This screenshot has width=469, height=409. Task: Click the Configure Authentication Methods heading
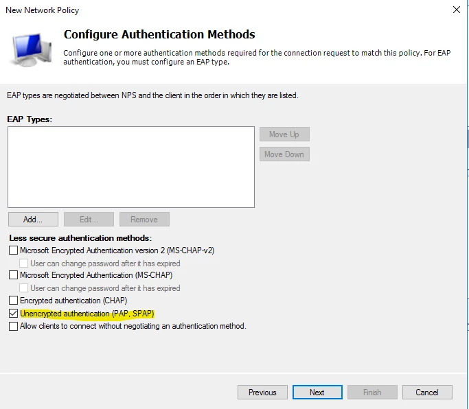point(159,34)
